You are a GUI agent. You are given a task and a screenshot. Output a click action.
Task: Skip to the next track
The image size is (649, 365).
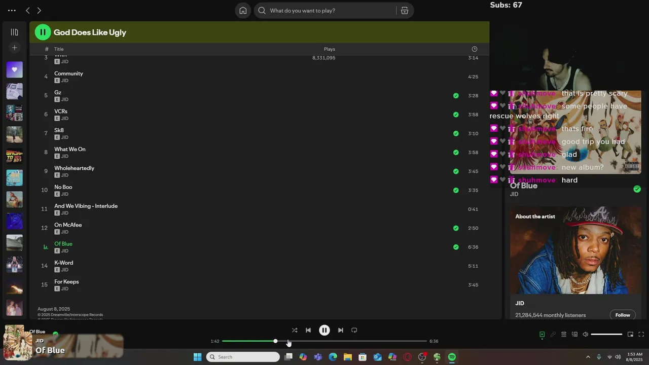[x=341, y=330]
